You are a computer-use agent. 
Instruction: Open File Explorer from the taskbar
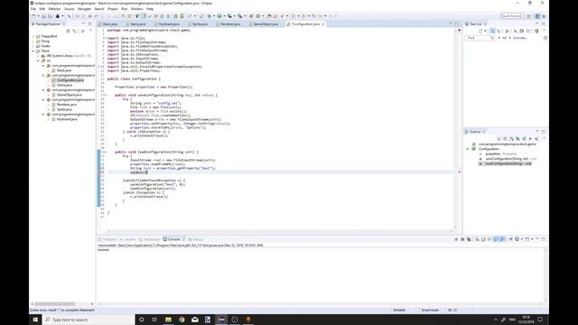(x=168, y=320)
